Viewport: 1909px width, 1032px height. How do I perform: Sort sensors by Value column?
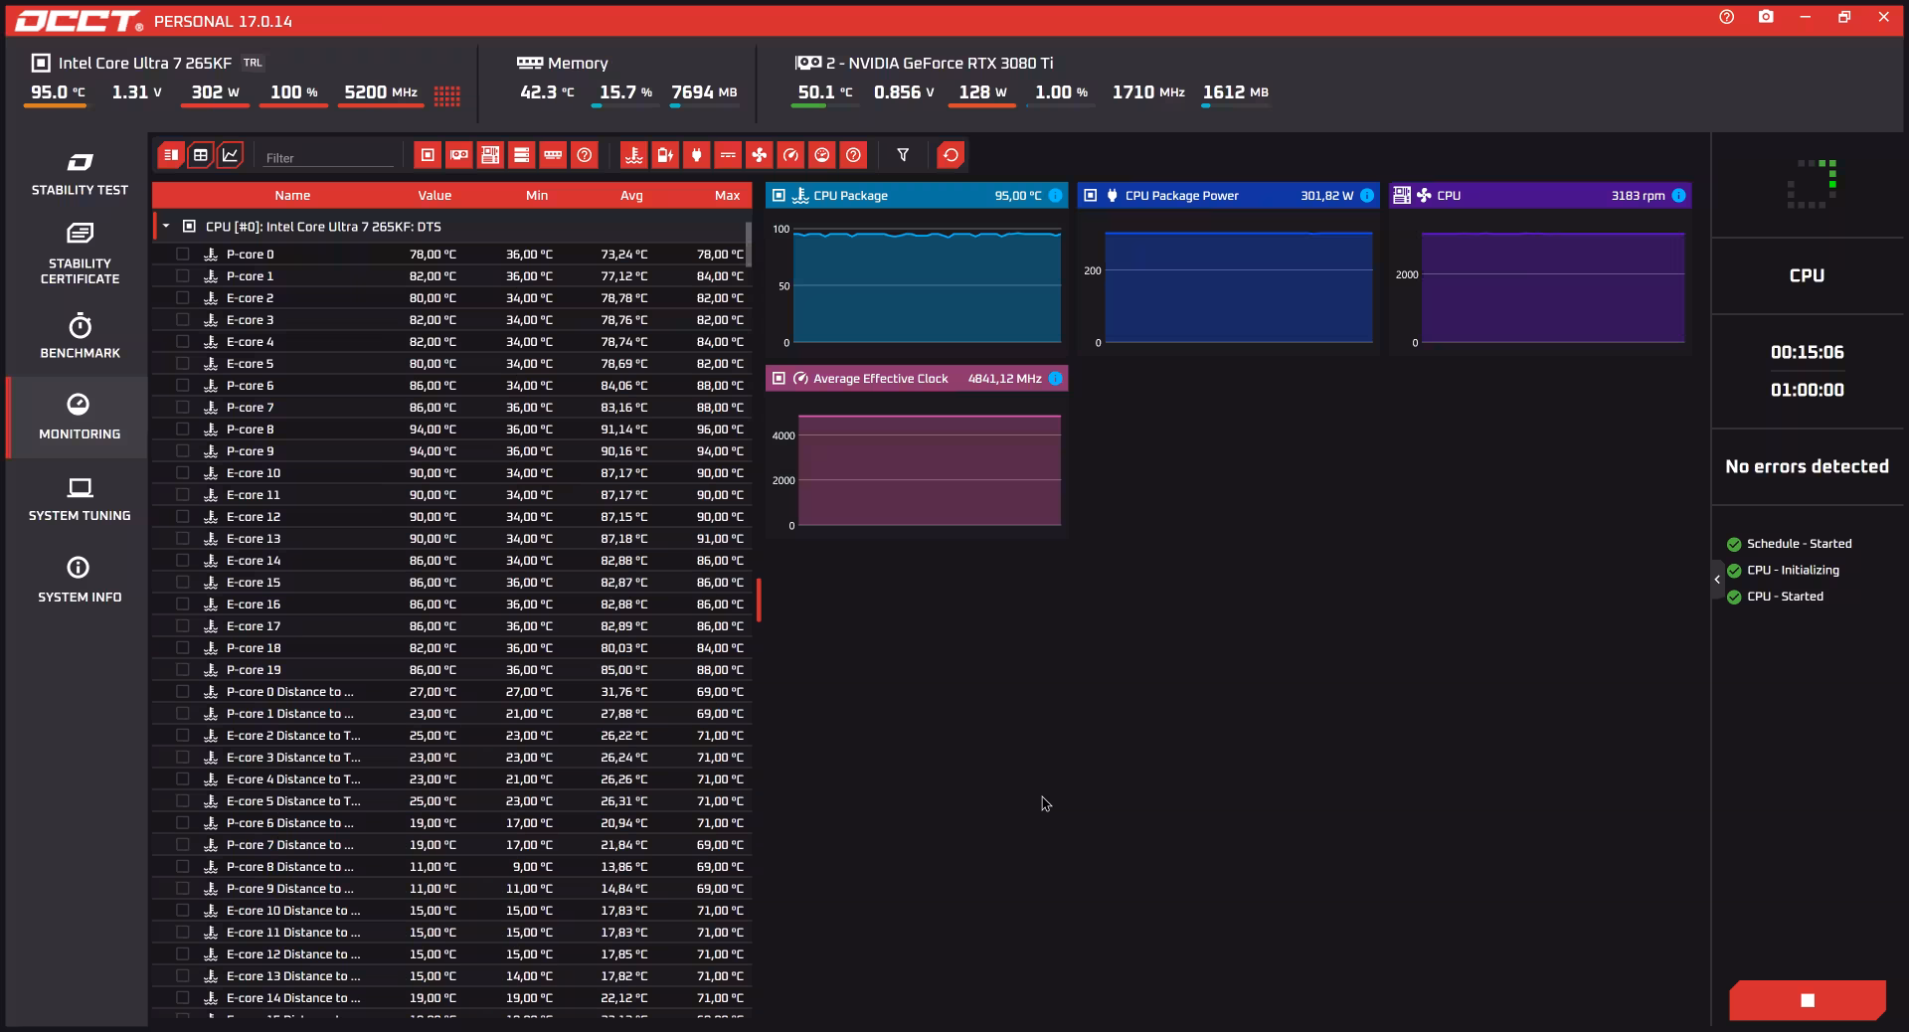point(434,196)
